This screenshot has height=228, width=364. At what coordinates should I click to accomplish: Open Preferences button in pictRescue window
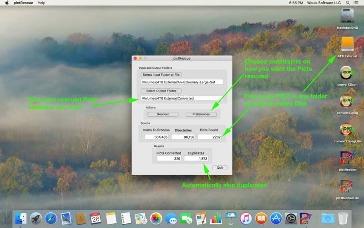[201, 114]
